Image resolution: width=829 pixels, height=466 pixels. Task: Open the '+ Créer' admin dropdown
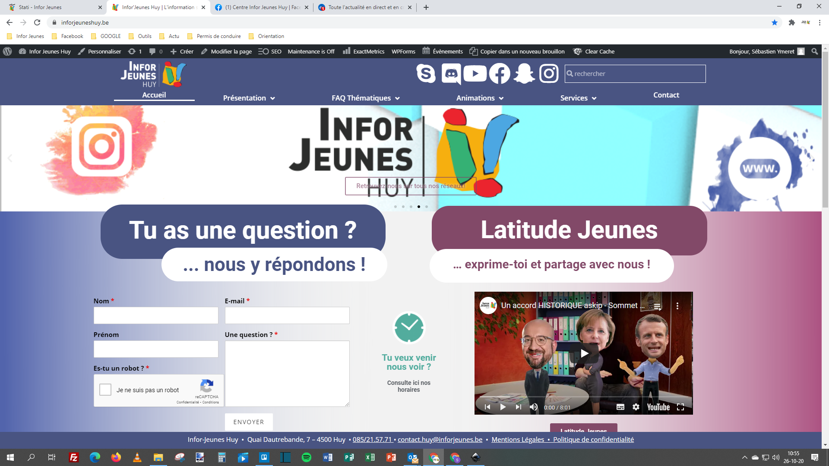(x=182, y=51)
